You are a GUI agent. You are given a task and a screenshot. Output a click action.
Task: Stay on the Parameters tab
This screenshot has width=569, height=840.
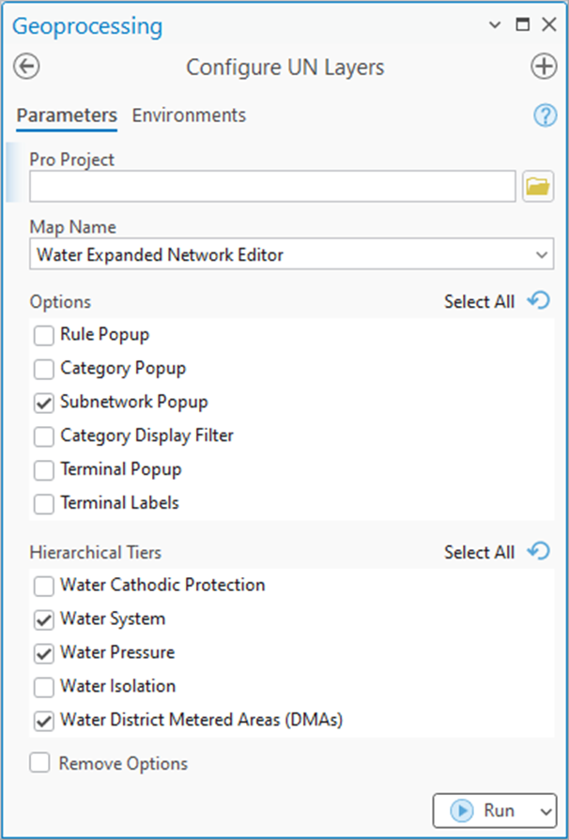pyautogui.click(x=66, y=115)
